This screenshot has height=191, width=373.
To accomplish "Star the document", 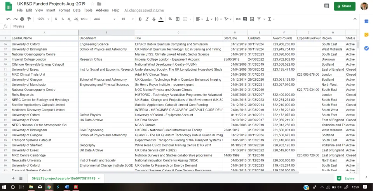I will click(x=92, y=4).
